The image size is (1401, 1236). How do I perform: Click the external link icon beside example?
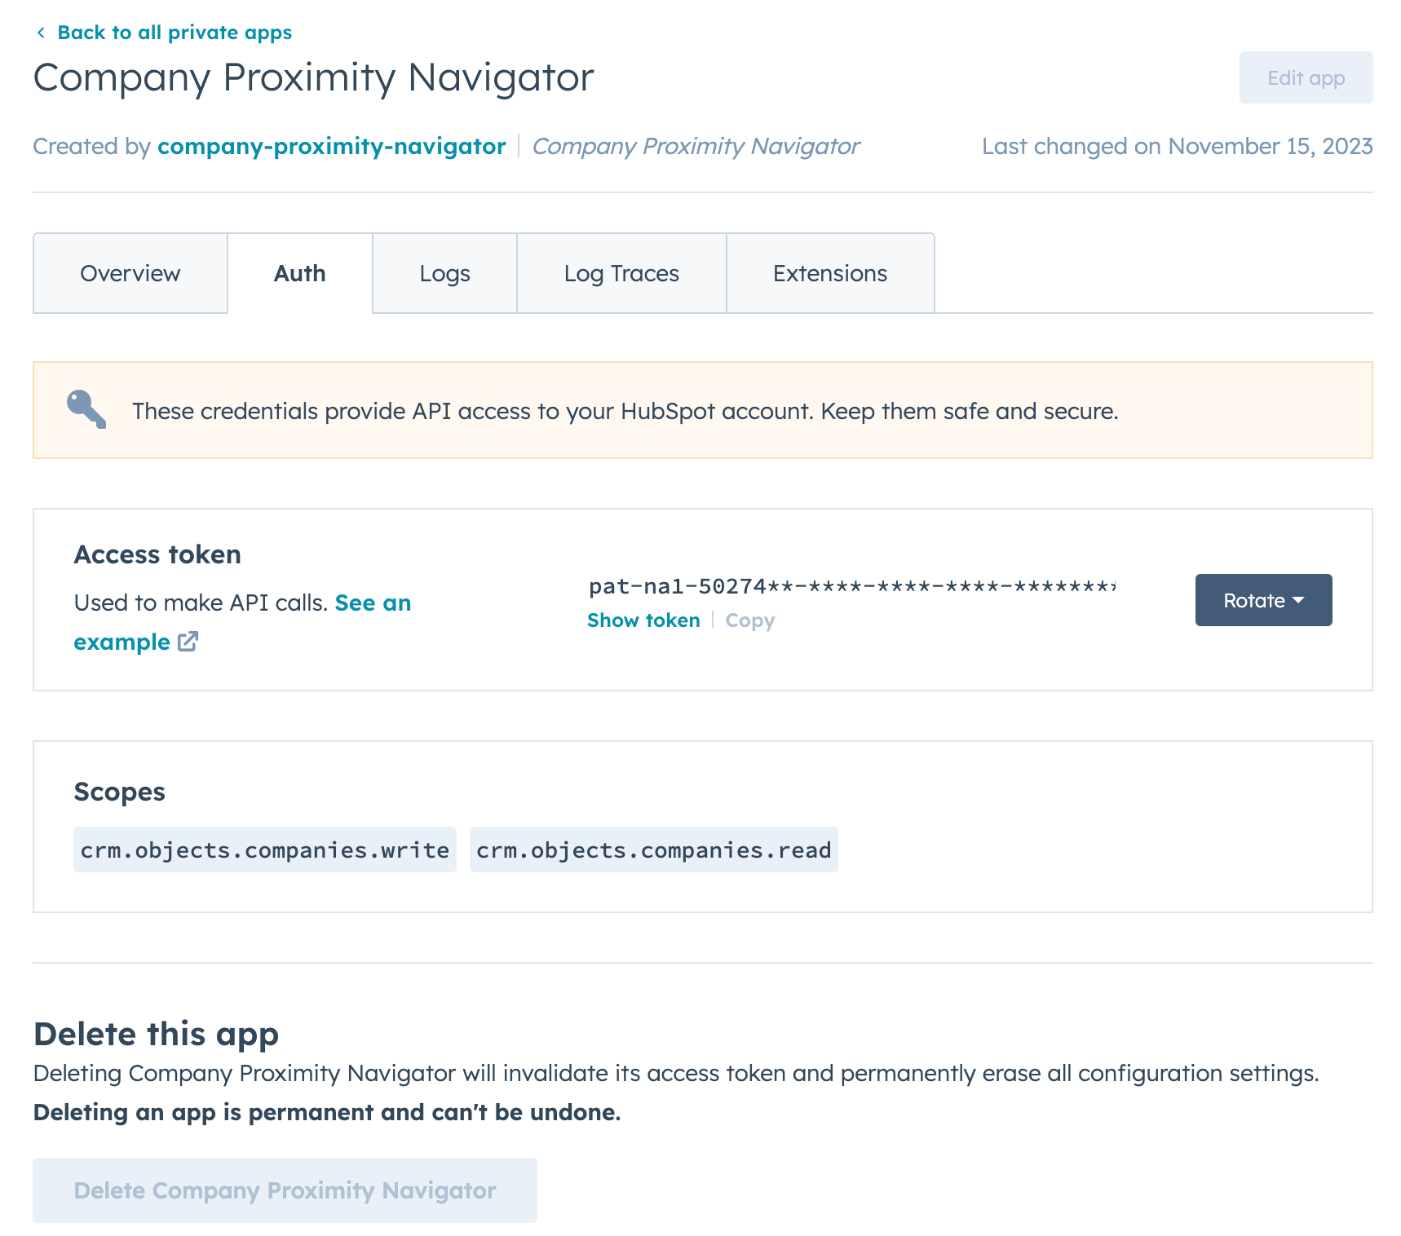(188, 642)
